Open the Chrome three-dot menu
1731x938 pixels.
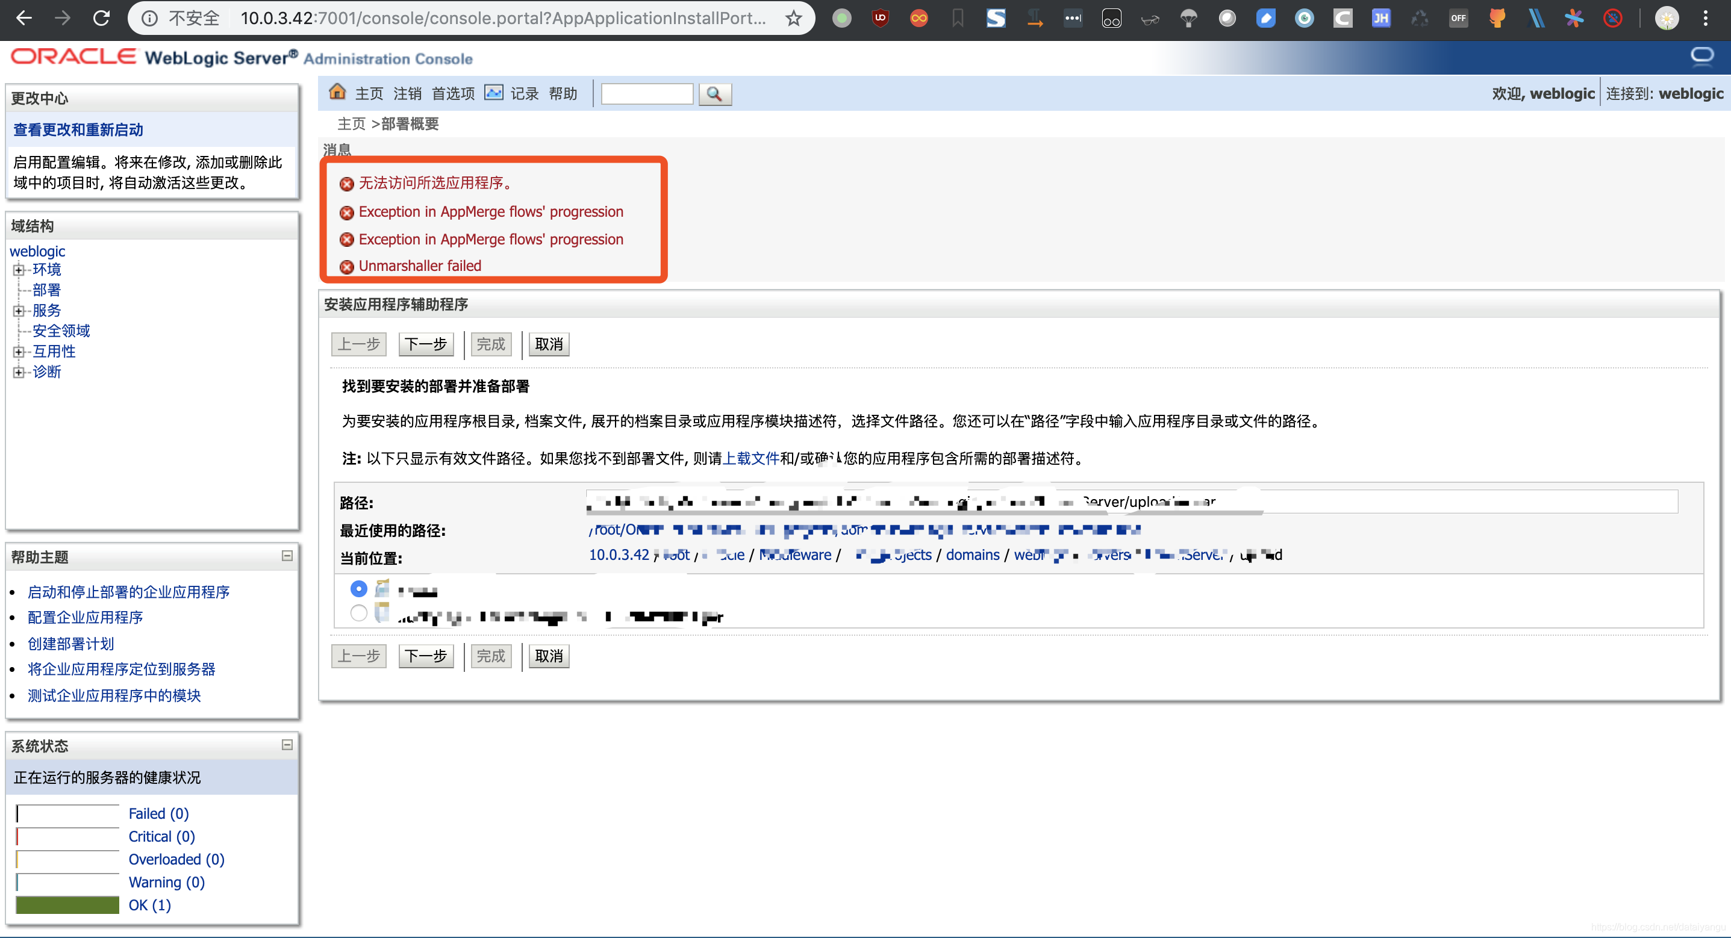coord(1706,18)
